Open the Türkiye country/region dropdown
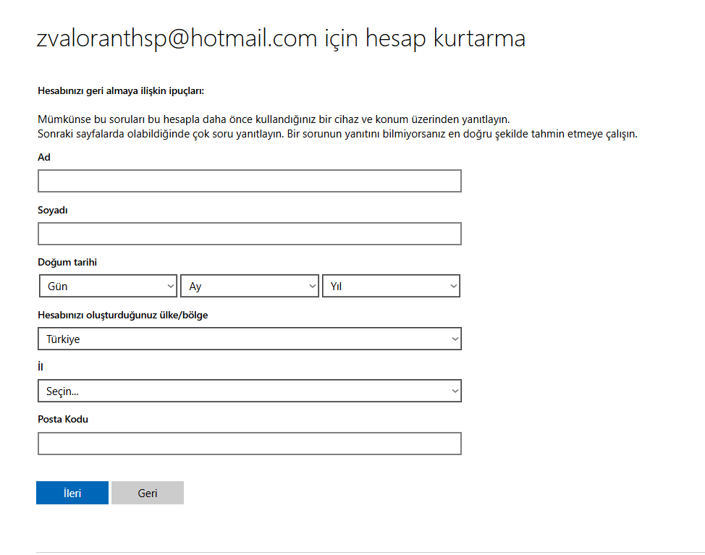 pyautogui.click(x=250, y=339)
